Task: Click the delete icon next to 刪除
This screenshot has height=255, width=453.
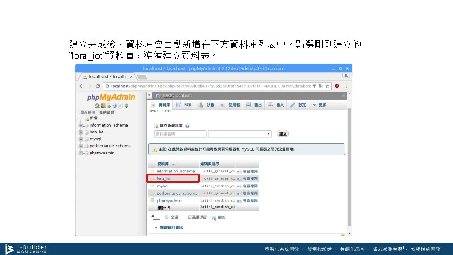Action: 214,218
